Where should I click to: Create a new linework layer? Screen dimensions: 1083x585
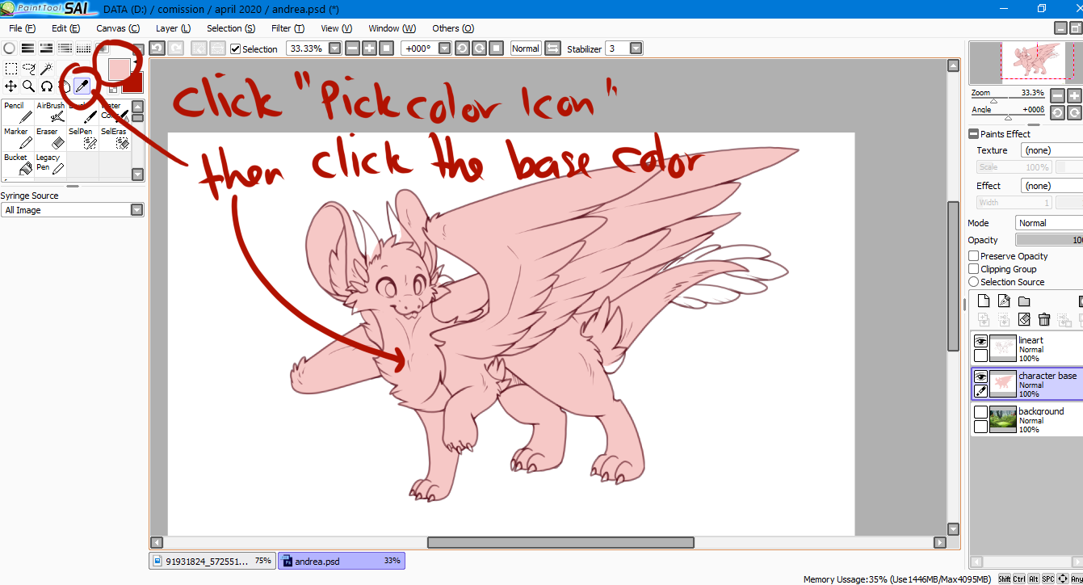coord(1004,301)
